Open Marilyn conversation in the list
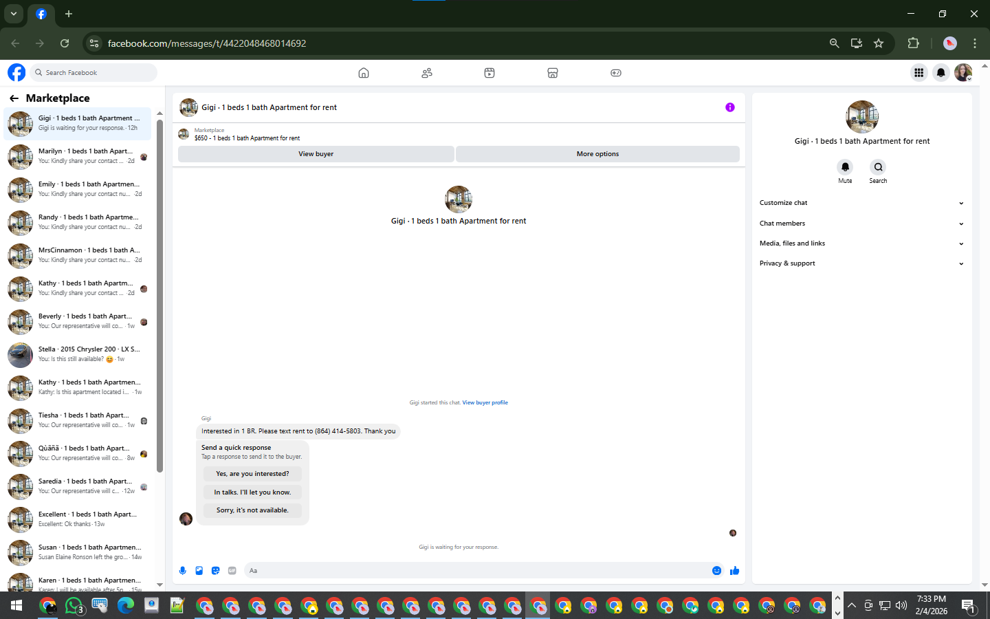Viewport: 990px width, 619px height. 78,156
